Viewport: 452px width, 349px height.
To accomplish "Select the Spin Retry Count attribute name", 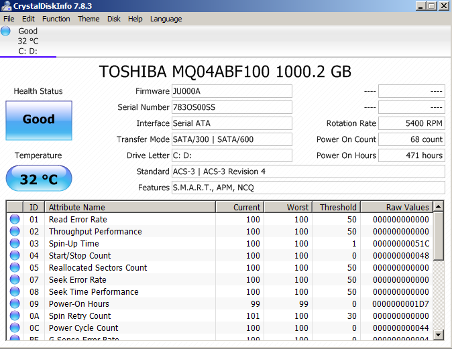I will tap(80, 316).
